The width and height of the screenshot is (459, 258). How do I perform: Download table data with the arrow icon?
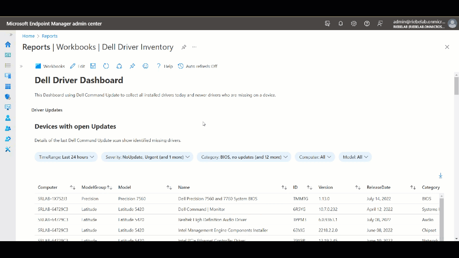pos(440,176)
